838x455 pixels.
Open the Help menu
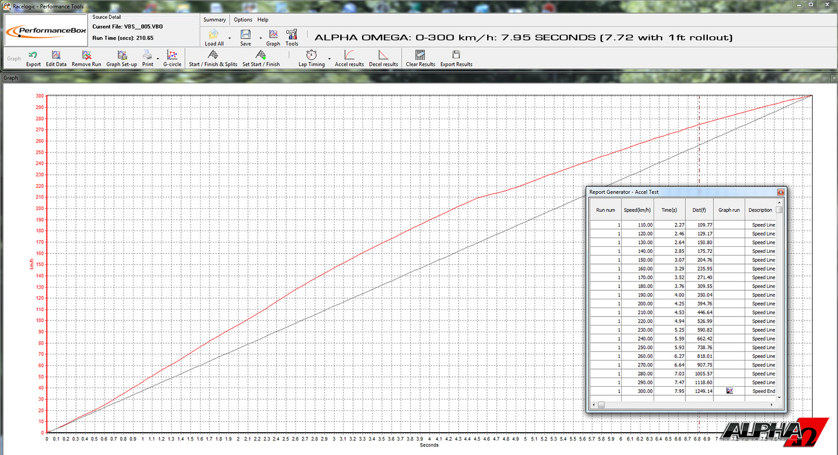263,20
